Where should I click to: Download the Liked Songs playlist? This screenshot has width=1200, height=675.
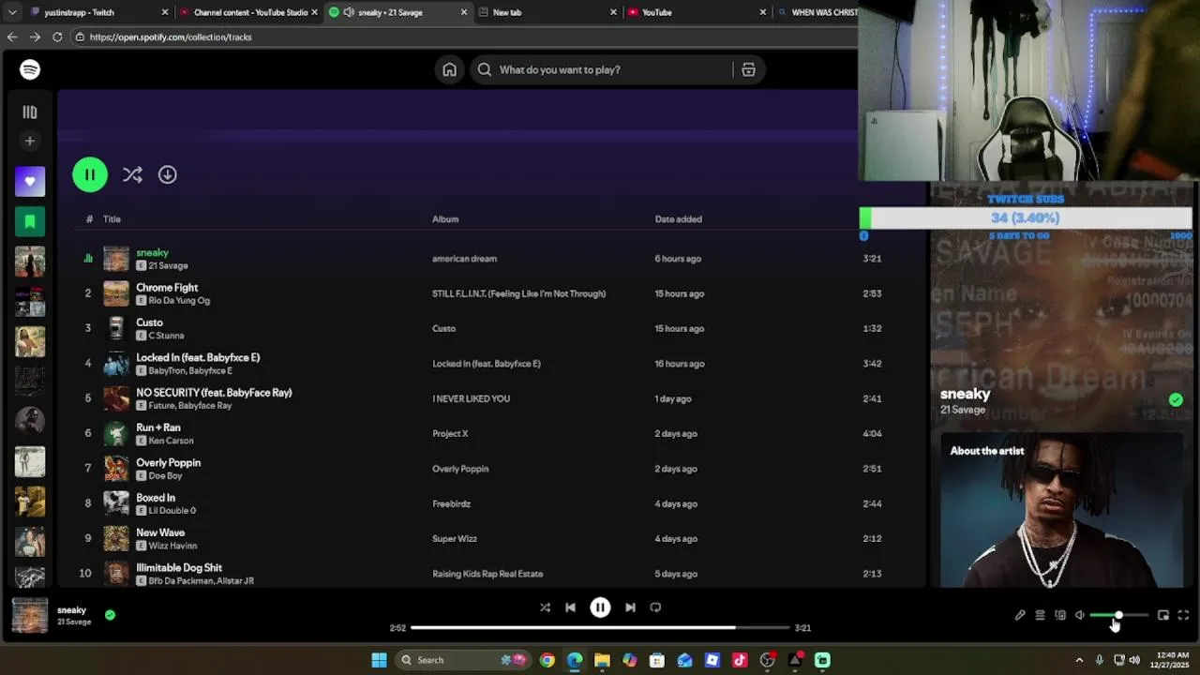[168, 174]
